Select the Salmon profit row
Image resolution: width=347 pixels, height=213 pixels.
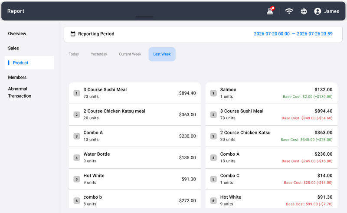pyautogui.click(x=272, y=93)
